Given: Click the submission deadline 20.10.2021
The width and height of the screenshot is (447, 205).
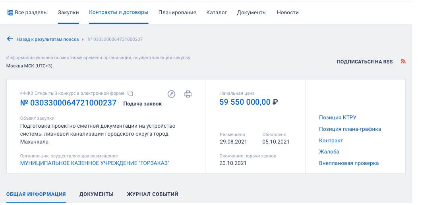Looking at the screenshot, I should [233, 163].
